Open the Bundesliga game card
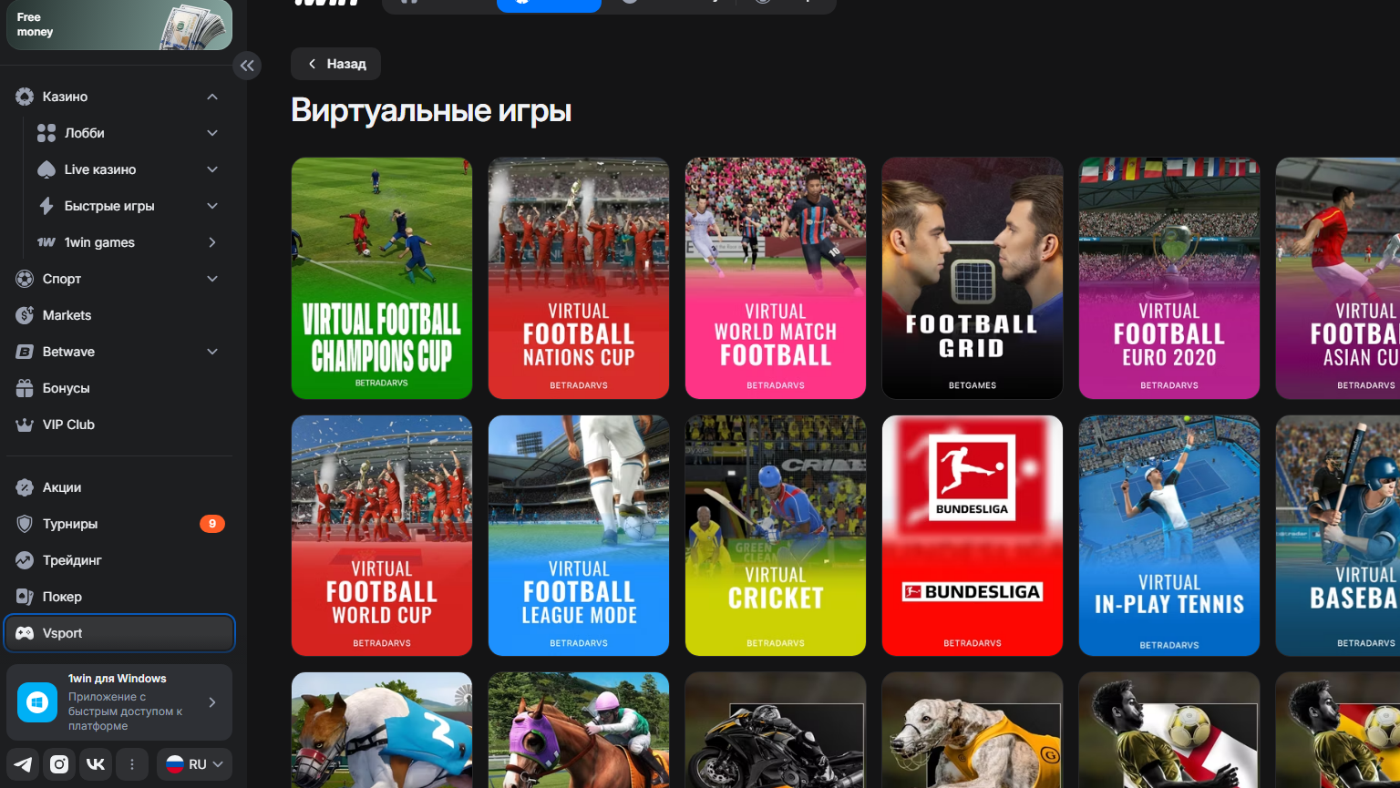 pos(973,536)
